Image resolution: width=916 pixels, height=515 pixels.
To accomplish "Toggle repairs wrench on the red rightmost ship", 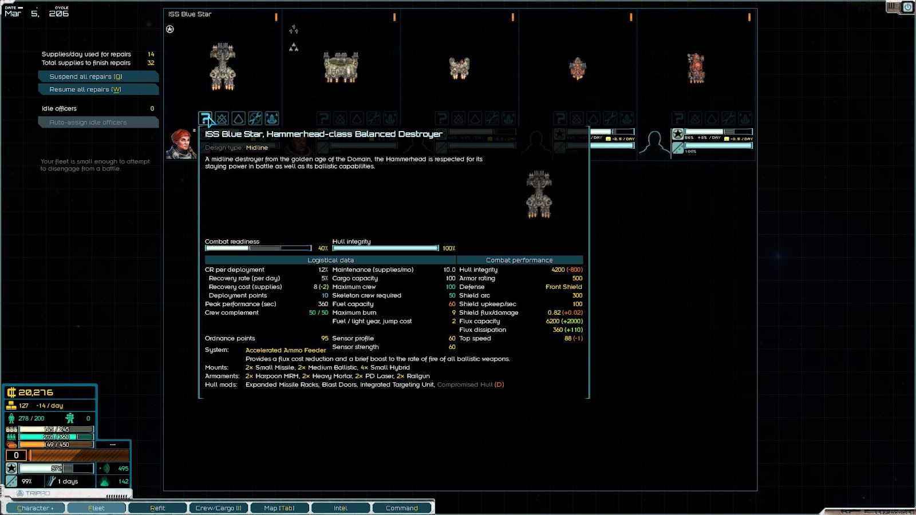I will coord(728,118).
